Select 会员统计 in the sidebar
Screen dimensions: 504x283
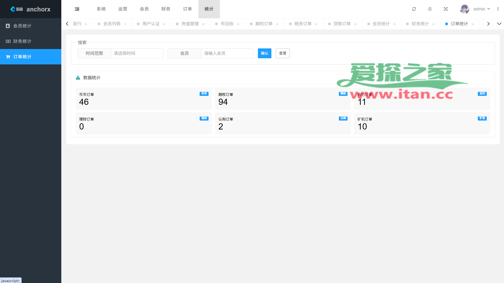22,26
